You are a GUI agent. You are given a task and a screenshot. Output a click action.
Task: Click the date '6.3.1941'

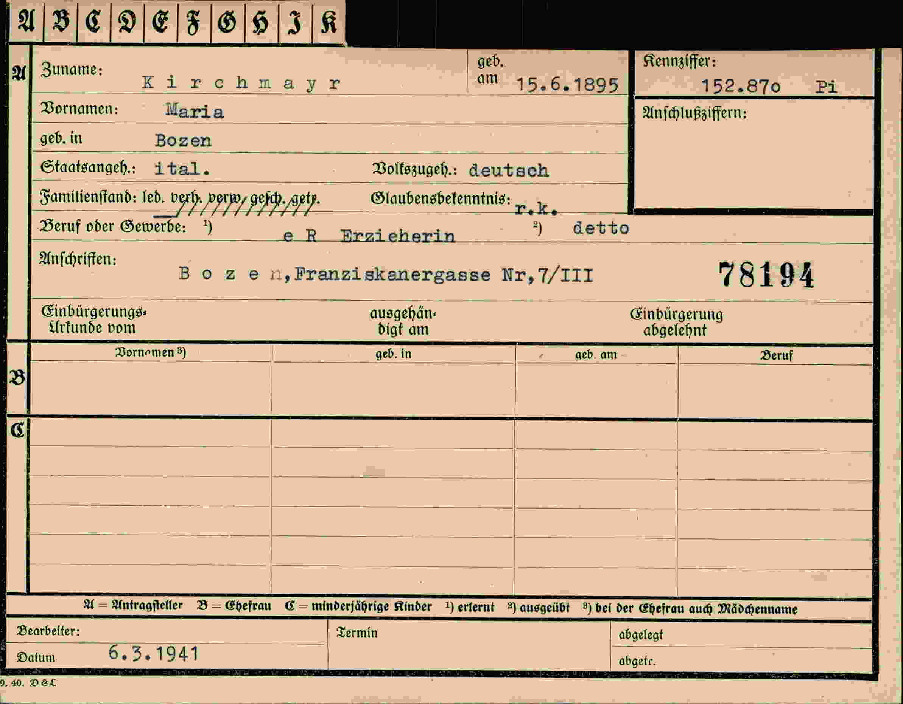[x=154, y=653]
